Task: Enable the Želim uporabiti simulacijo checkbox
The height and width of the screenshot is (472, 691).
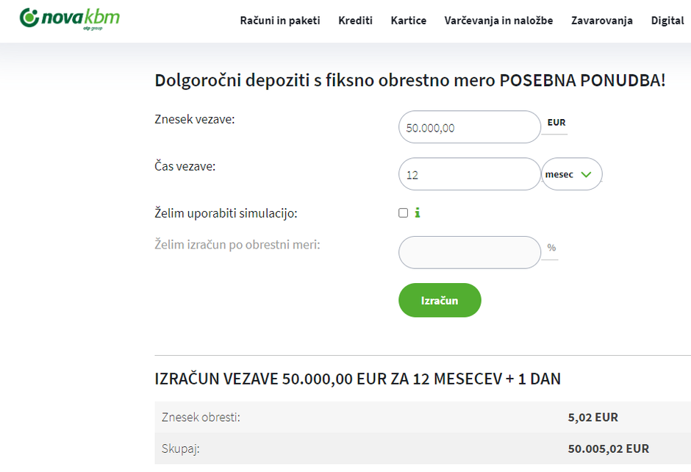Action: point(403,212)
